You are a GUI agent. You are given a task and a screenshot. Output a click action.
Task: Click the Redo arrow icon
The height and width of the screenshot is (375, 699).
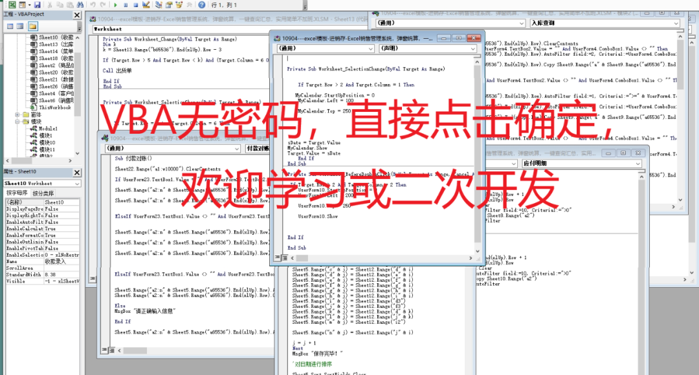coord(103,5)
